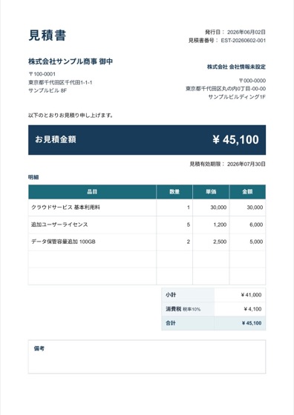The height and width of the screenshot is (415, 294).
Task: Click the 数量 column header
Action: pyautogui.click(x=174, y=192)
